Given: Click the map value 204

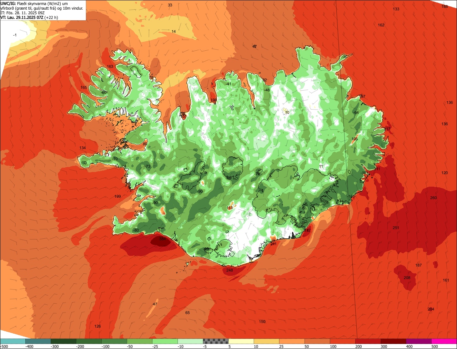Looking at the screenshot, I should coord(431,309).
